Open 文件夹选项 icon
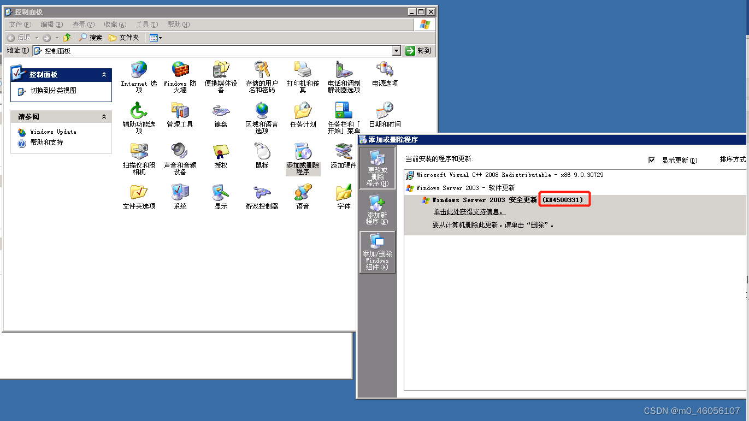This screenshot has width=749, height=421. click(x=139, y=197)
